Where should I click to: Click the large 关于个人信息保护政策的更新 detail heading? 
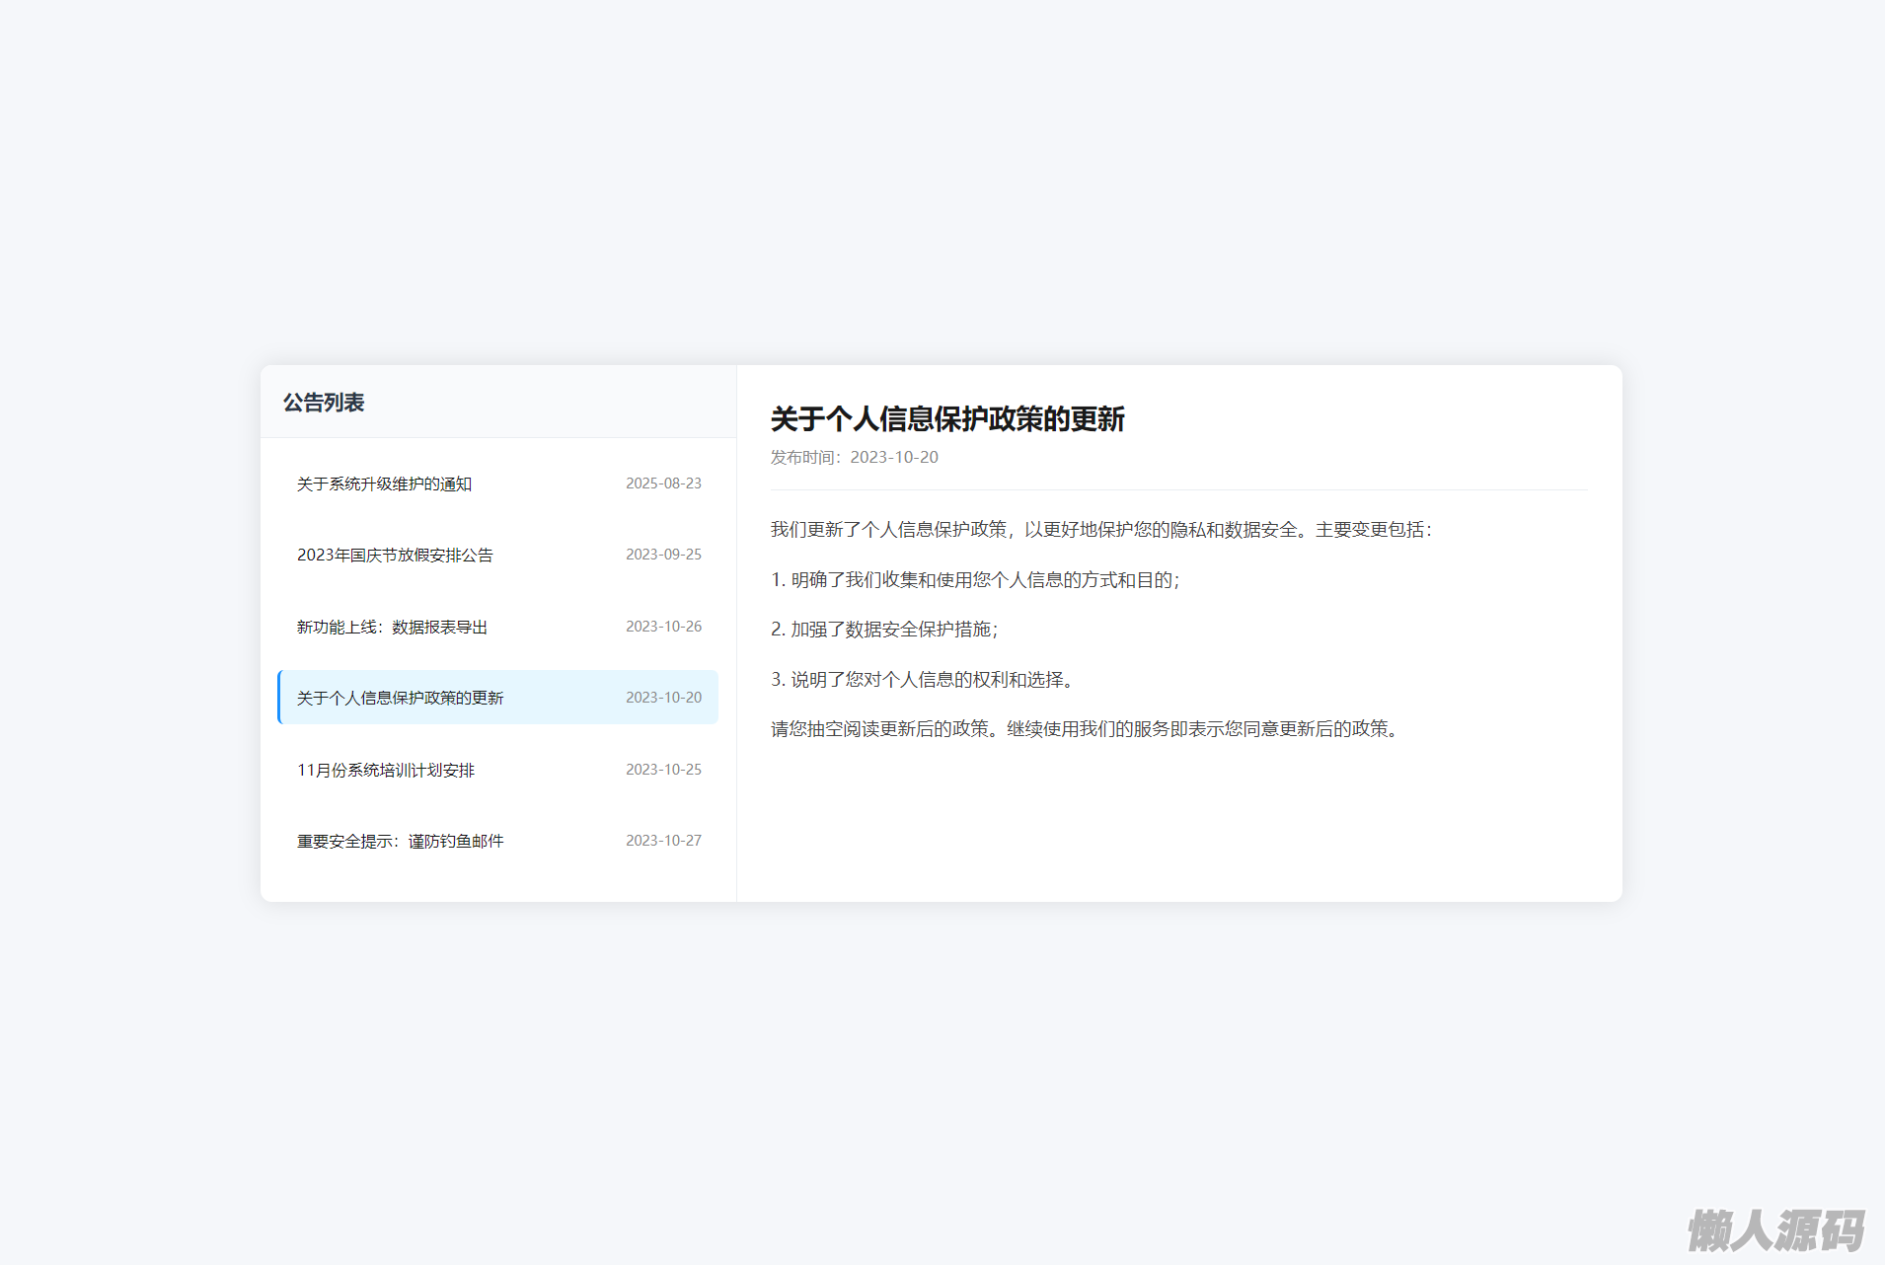click(x=946, y=419)
